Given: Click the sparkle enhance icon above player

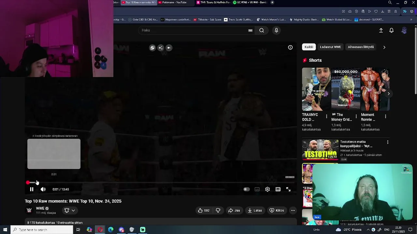Looking at the screenshot, I should pos(161,48).
